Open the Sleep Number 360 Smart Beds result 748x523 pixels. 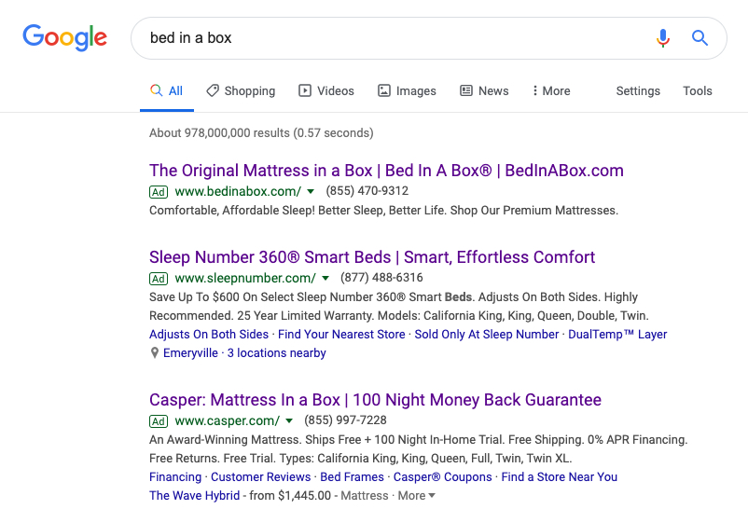click(371, 257)
